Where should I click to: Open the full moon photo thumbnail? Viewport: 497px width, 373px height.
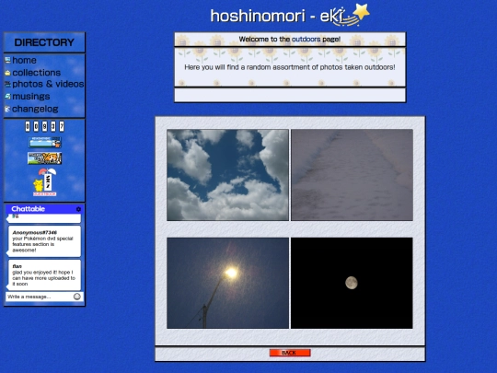(352, 283)
